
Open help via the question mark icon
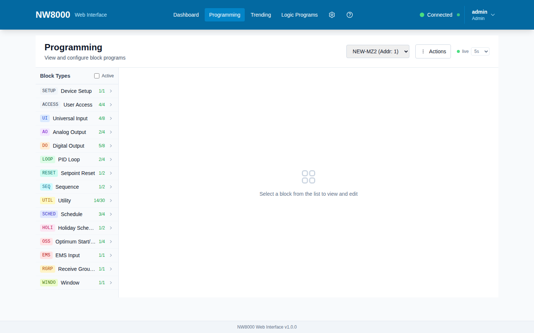pos(350,15)
